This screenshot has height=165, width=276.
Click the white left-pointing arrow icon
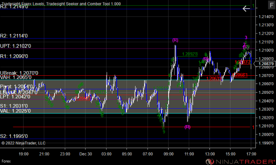[246, 8]
